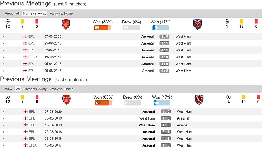Click the yellow card icon above count 7
The height and width of the screenshot is (148, 262).
tap(22, 97)
